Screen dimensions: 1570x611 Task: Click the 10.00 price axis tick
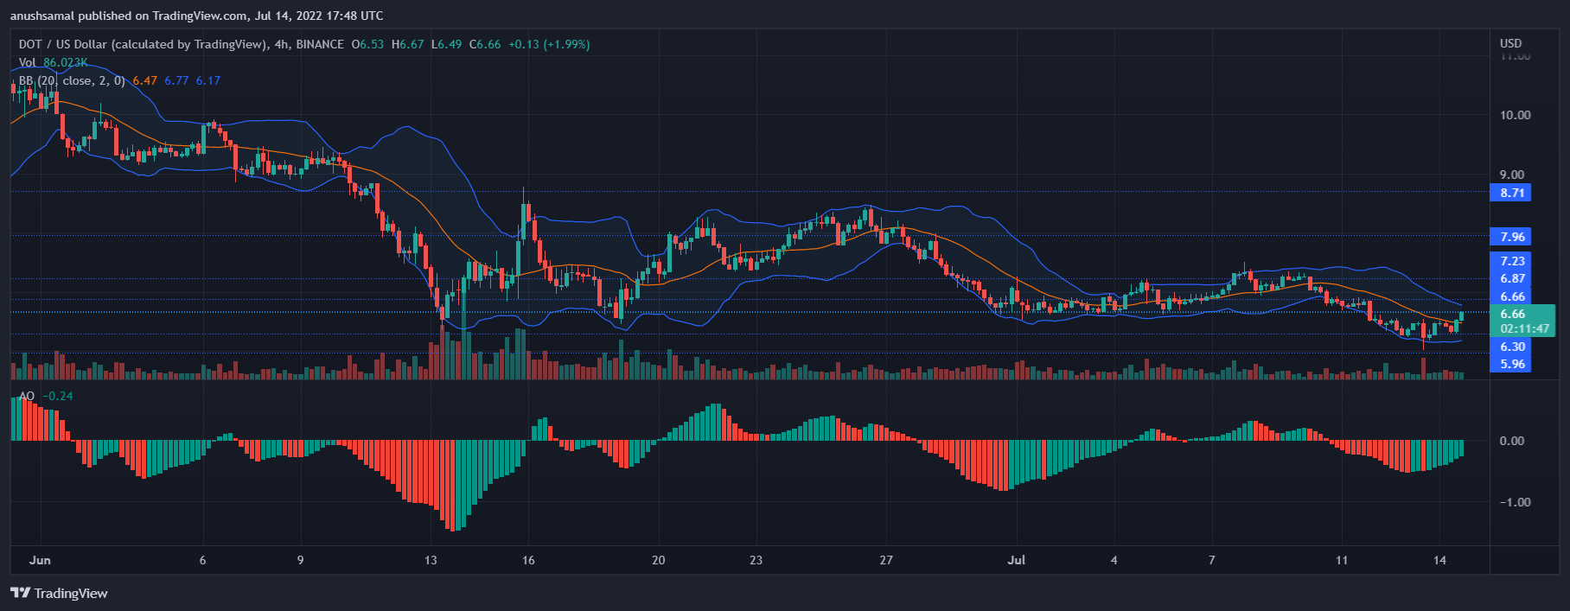[1514, 115]
